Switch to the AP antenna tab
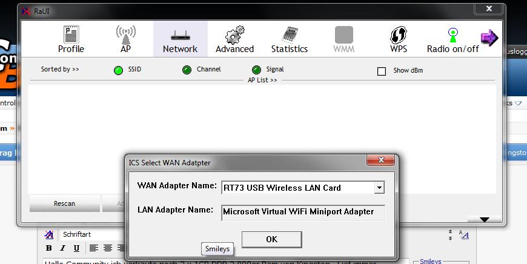Viewport: 527px width, 264px height. (126, 39)
